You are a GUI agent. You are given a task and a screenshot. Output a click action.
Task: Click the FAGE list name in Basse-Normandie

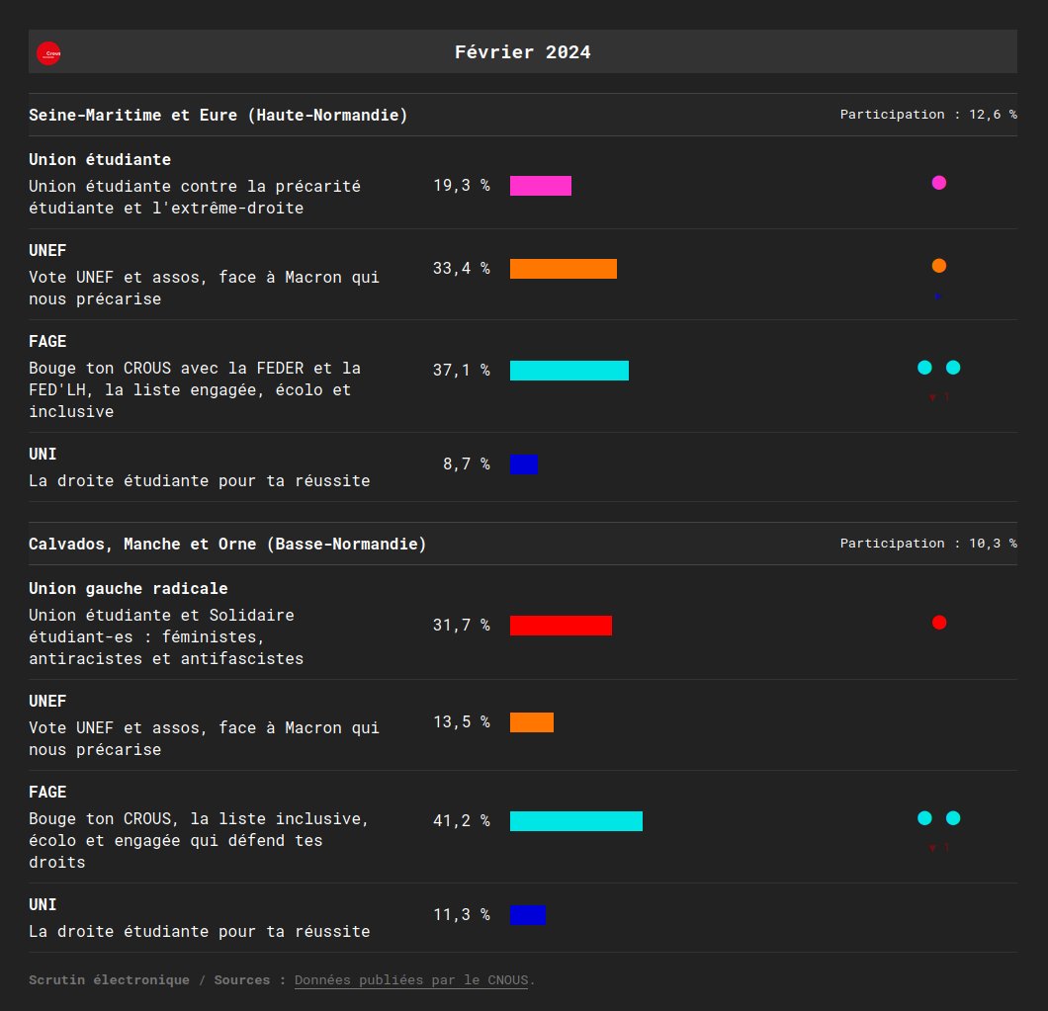tap(47, 793)
